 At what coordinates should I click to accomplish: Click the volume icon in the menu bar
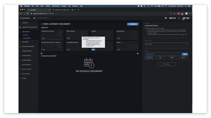(x=163, y=6)
